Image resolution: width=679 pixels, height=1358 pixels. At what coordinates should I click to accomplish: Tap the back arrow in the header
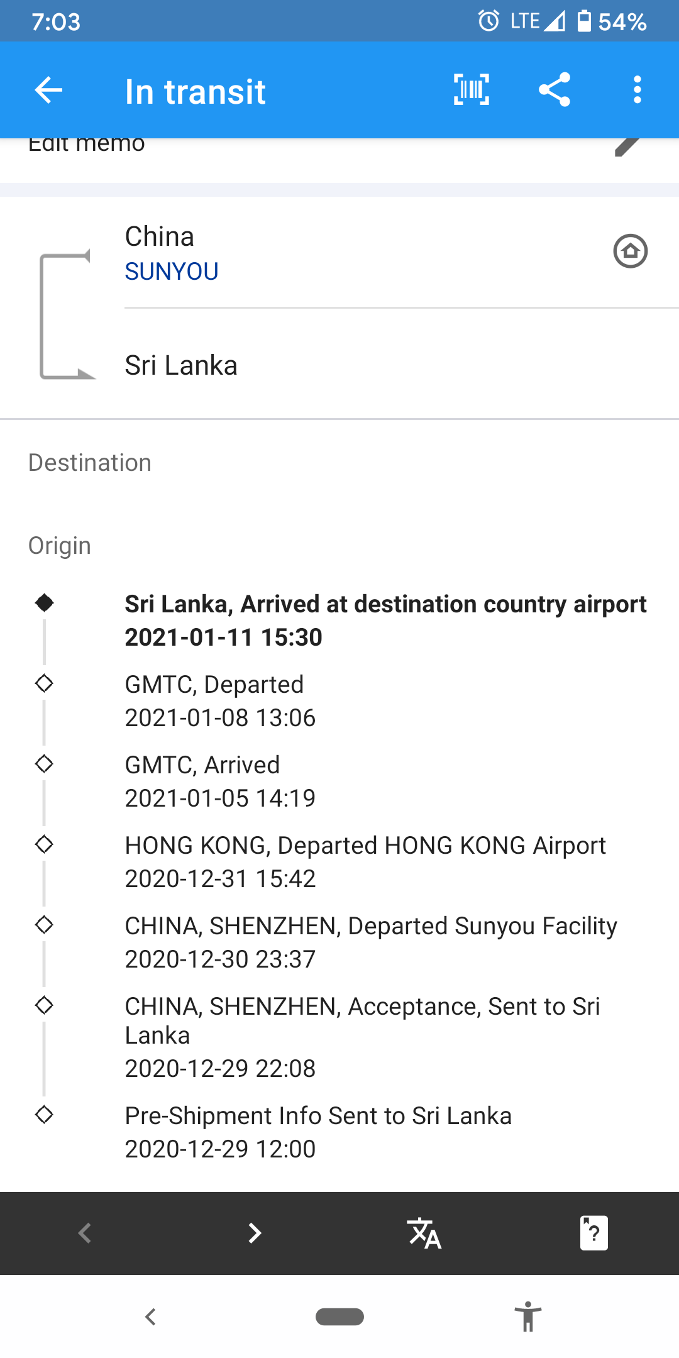click(48, 90)
